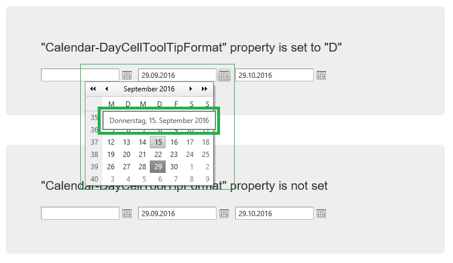
Task: Open calendar next to bottom 29.09.2016 field
Action: 224,214
